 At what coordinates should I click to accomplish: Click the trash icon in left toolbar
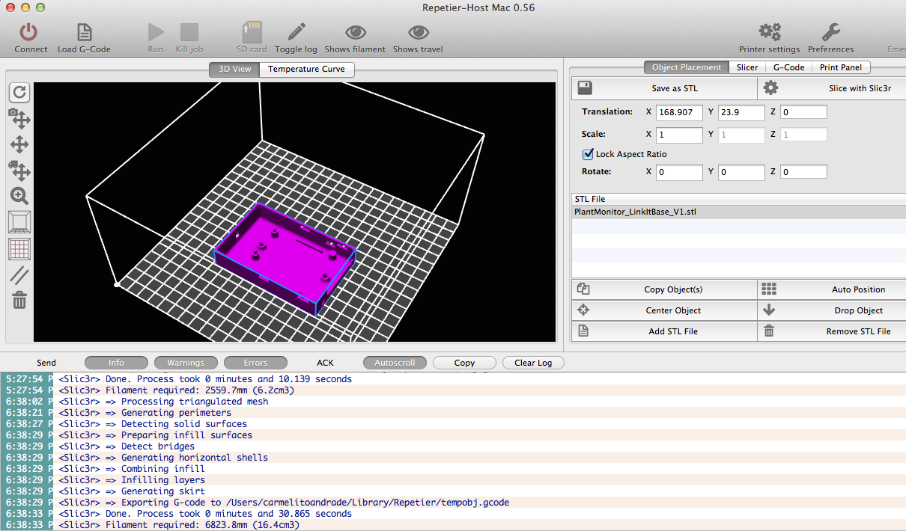pyautogui.click(x=19, y=301)
